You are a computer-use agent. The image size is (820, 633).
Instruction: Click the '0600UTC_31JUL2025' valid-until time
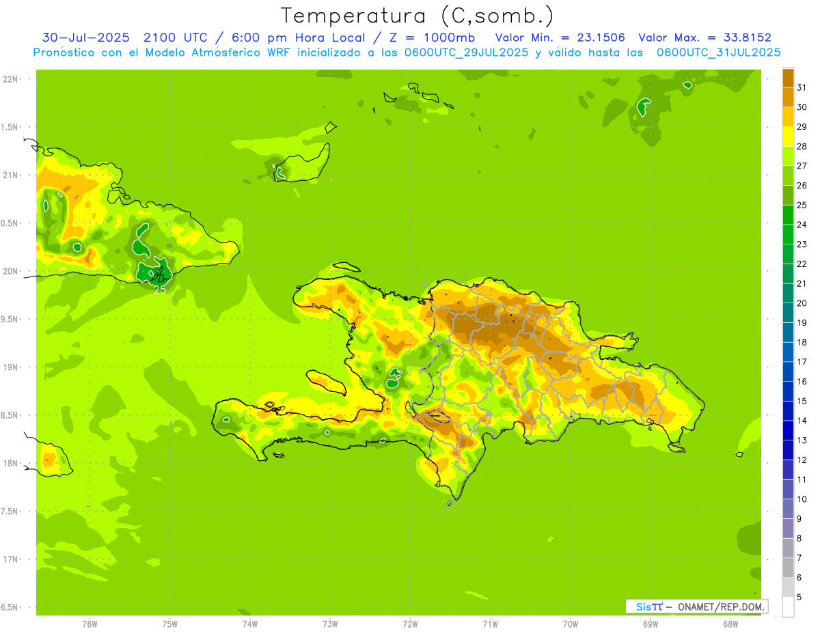click(718, 52)
